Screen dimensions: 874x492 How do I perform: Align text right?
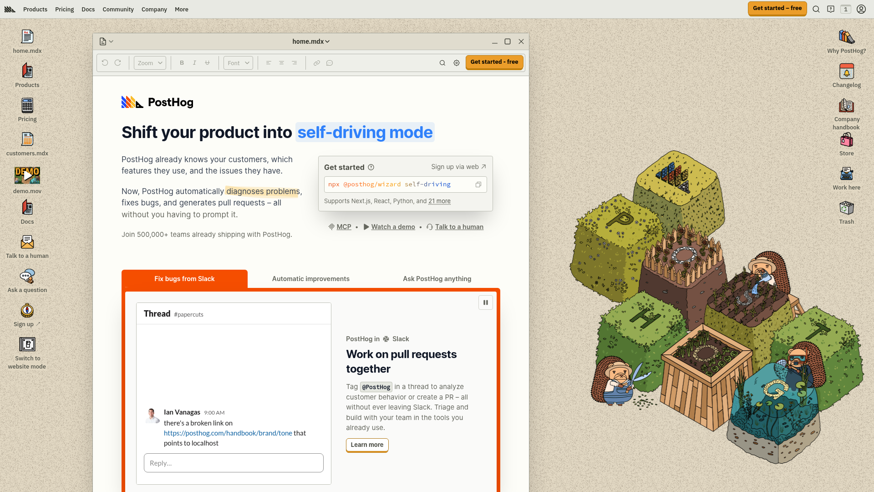(295, 63)
